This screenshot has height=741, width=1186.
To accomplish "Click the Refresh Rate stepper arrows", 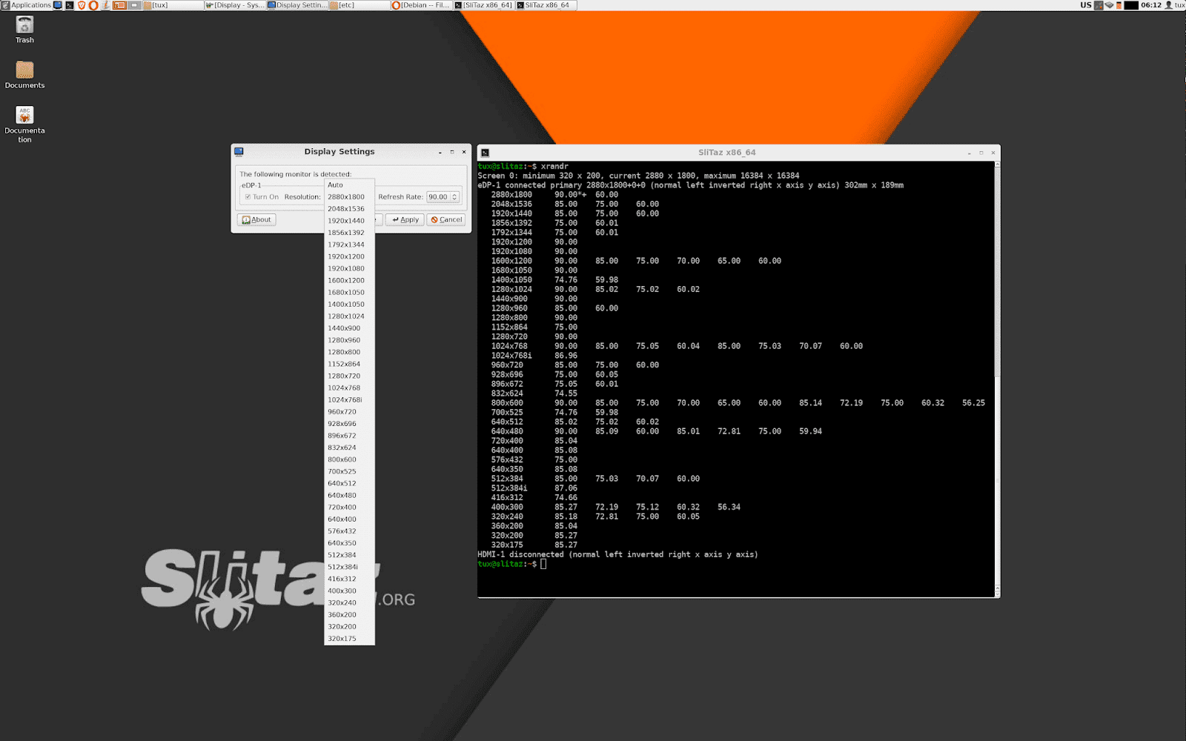I will [x=455, y=197].
